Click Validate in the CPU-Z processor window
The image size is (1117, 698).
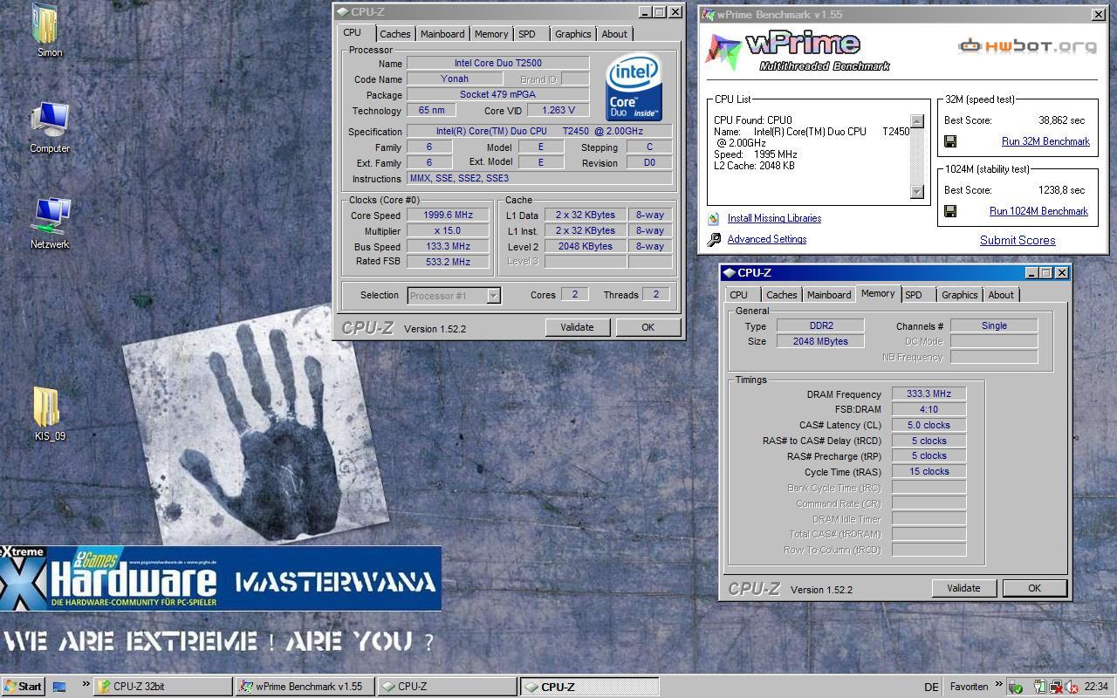tap(577, 327)
